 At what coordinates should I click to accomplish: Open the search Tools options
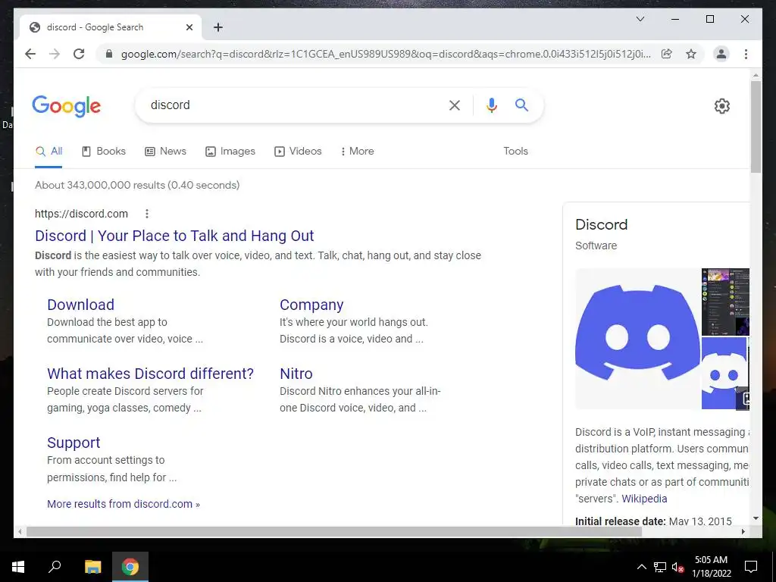click(x=515, y=152)
